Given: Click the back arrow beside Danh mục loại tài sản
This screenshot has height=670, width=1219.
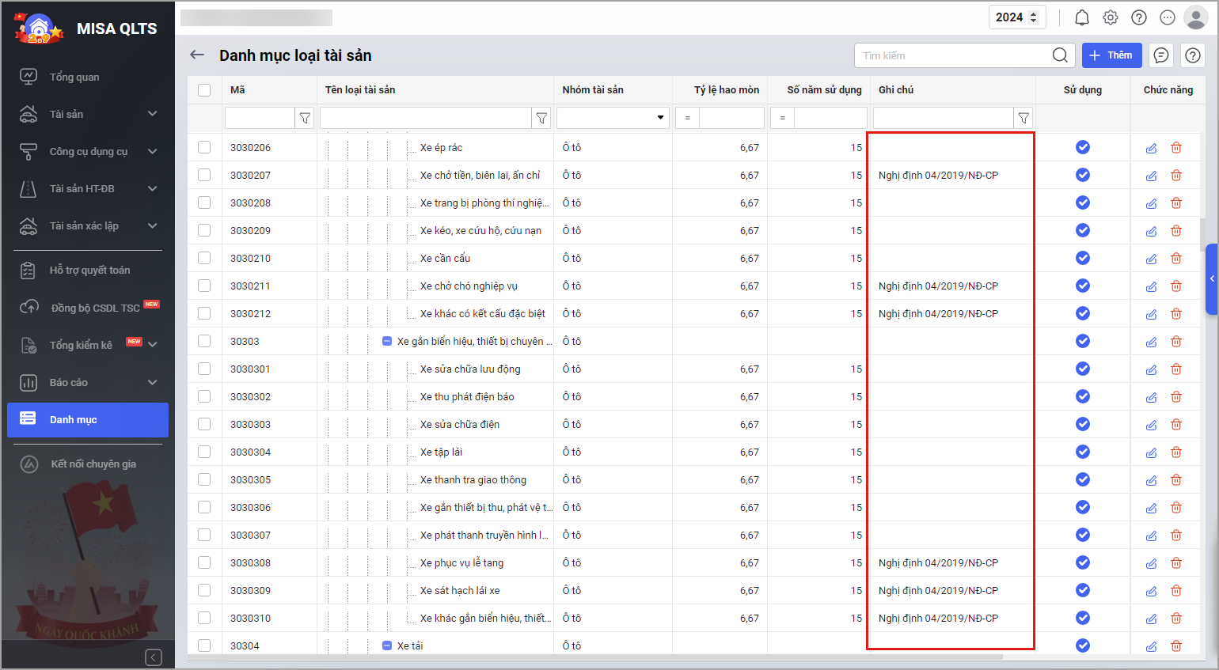Looking at the screenshot, I should 197,55.
